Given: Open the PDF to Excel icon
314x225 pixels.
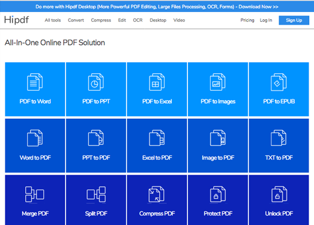Looking at the screenshot, I should point(157,82).
